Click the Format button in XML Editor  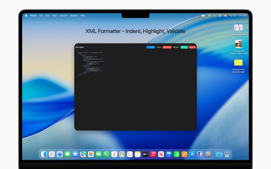(151, 47)
